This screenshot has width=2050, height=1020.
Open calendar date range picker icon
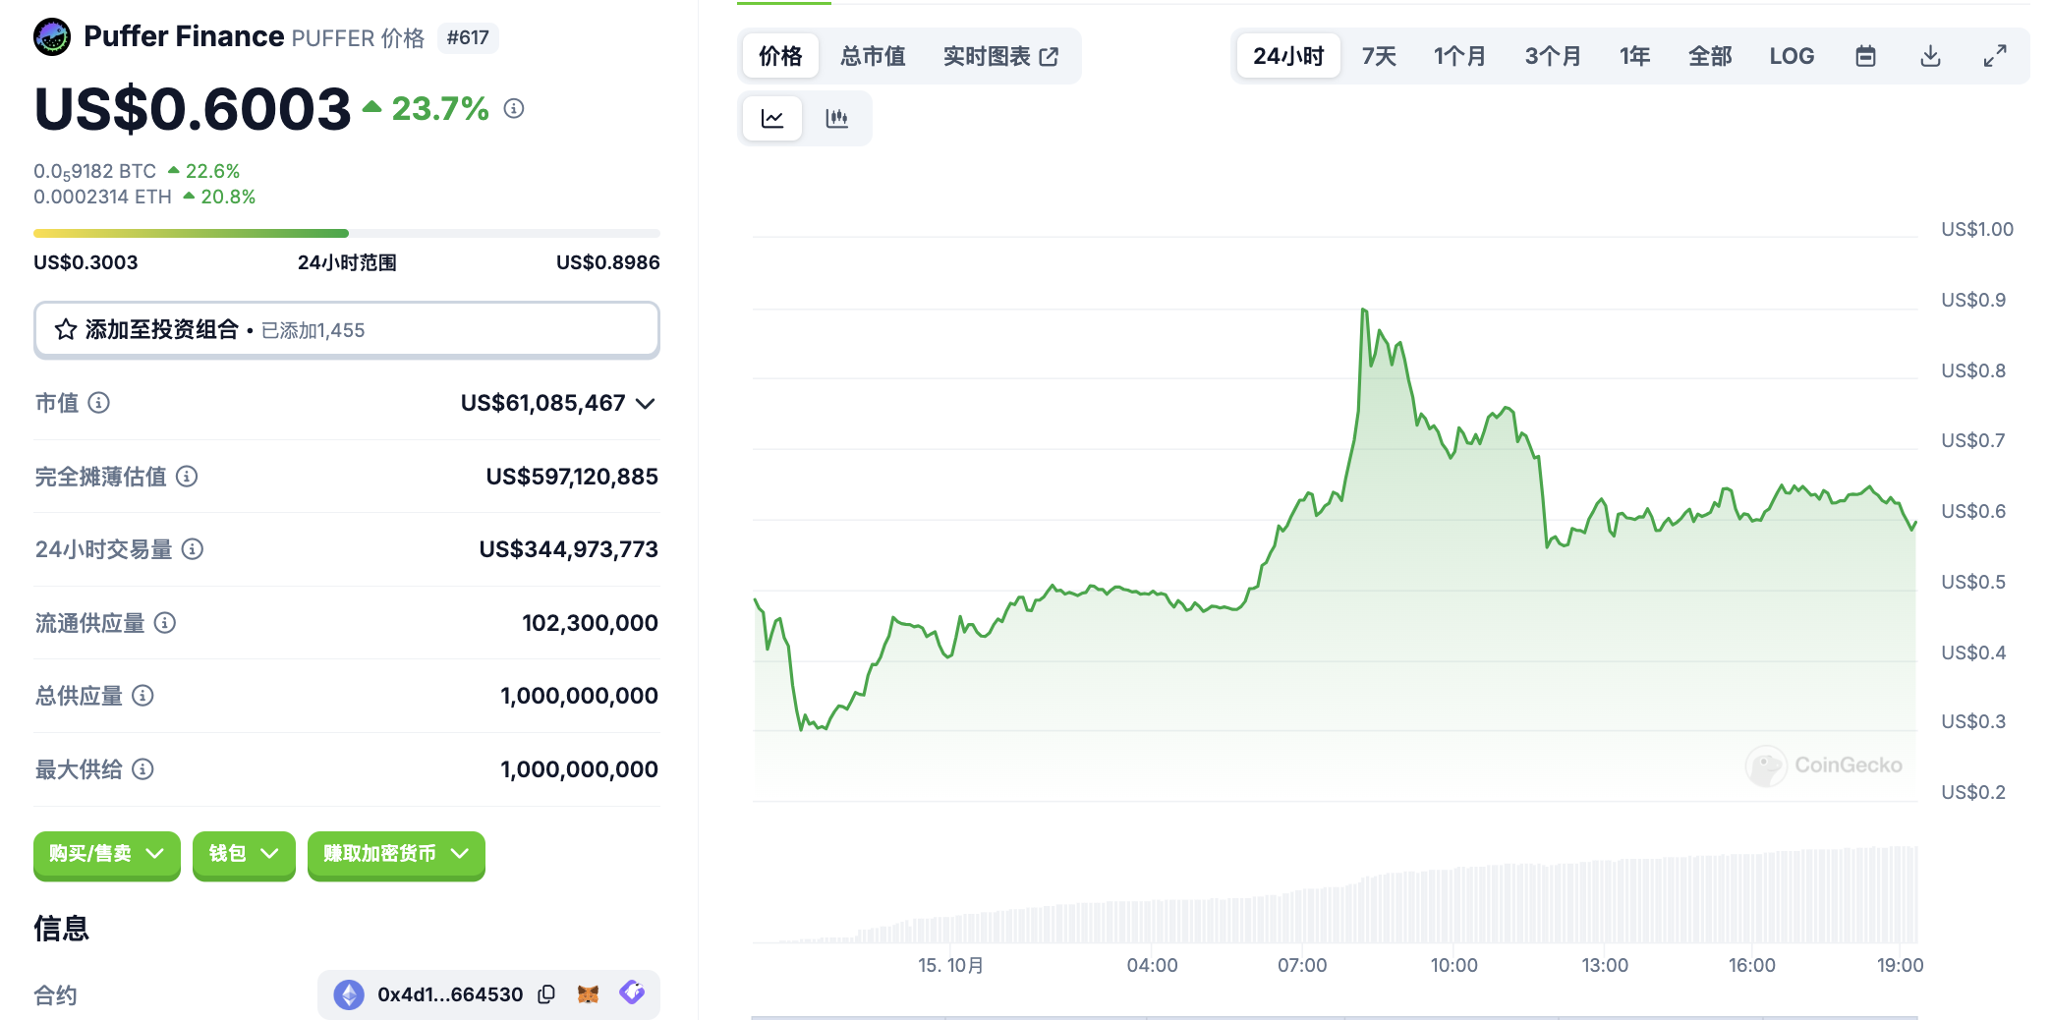click(x=1865, y=56)
